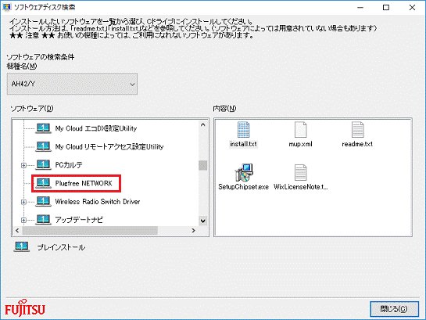Click the プレインストール laptop icon
The height and width of the screenshot is (320, 426).
22,247
